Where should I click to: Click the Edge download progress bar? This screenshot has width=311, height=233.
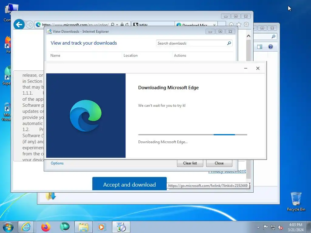[193, 135]
